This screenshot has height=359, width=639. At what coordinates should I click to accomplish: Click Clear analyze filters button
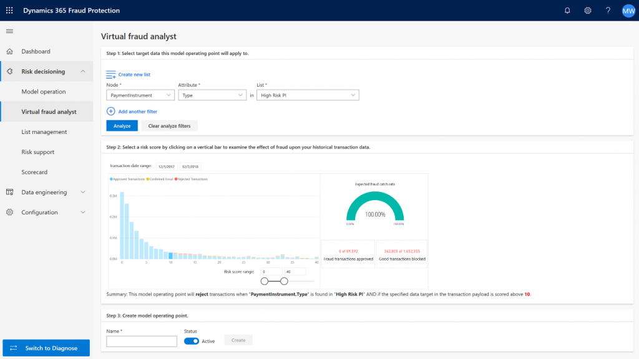pyautogui.click(x=169, y=126)
